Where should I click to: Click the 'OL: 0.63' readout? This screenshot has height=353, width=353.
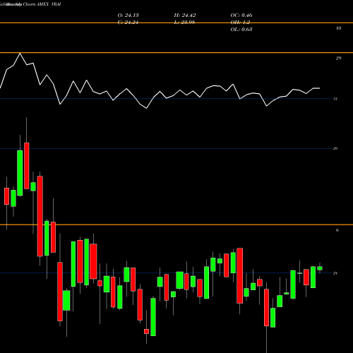[241, 30]
